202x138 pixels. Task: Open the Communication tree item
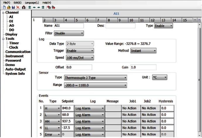pos(18,52)
